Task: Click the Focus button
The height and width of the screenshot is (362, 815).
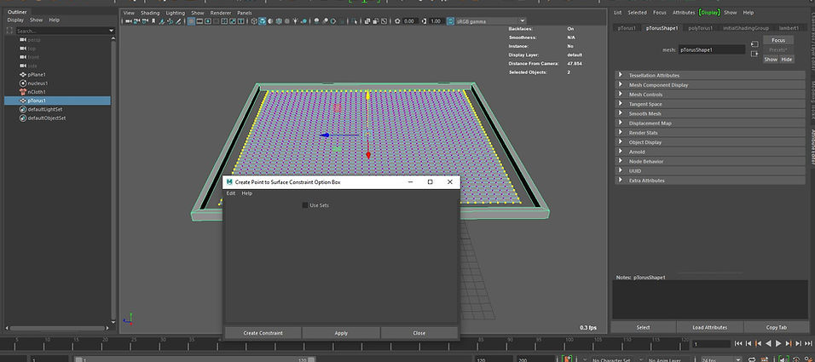Action: (778, 40)
